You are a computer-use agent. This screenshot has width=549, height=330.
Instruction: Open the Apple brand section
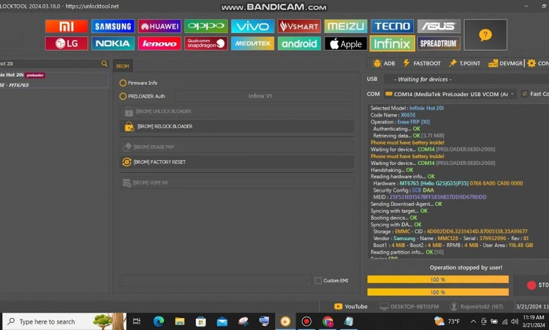click(345, 44)
